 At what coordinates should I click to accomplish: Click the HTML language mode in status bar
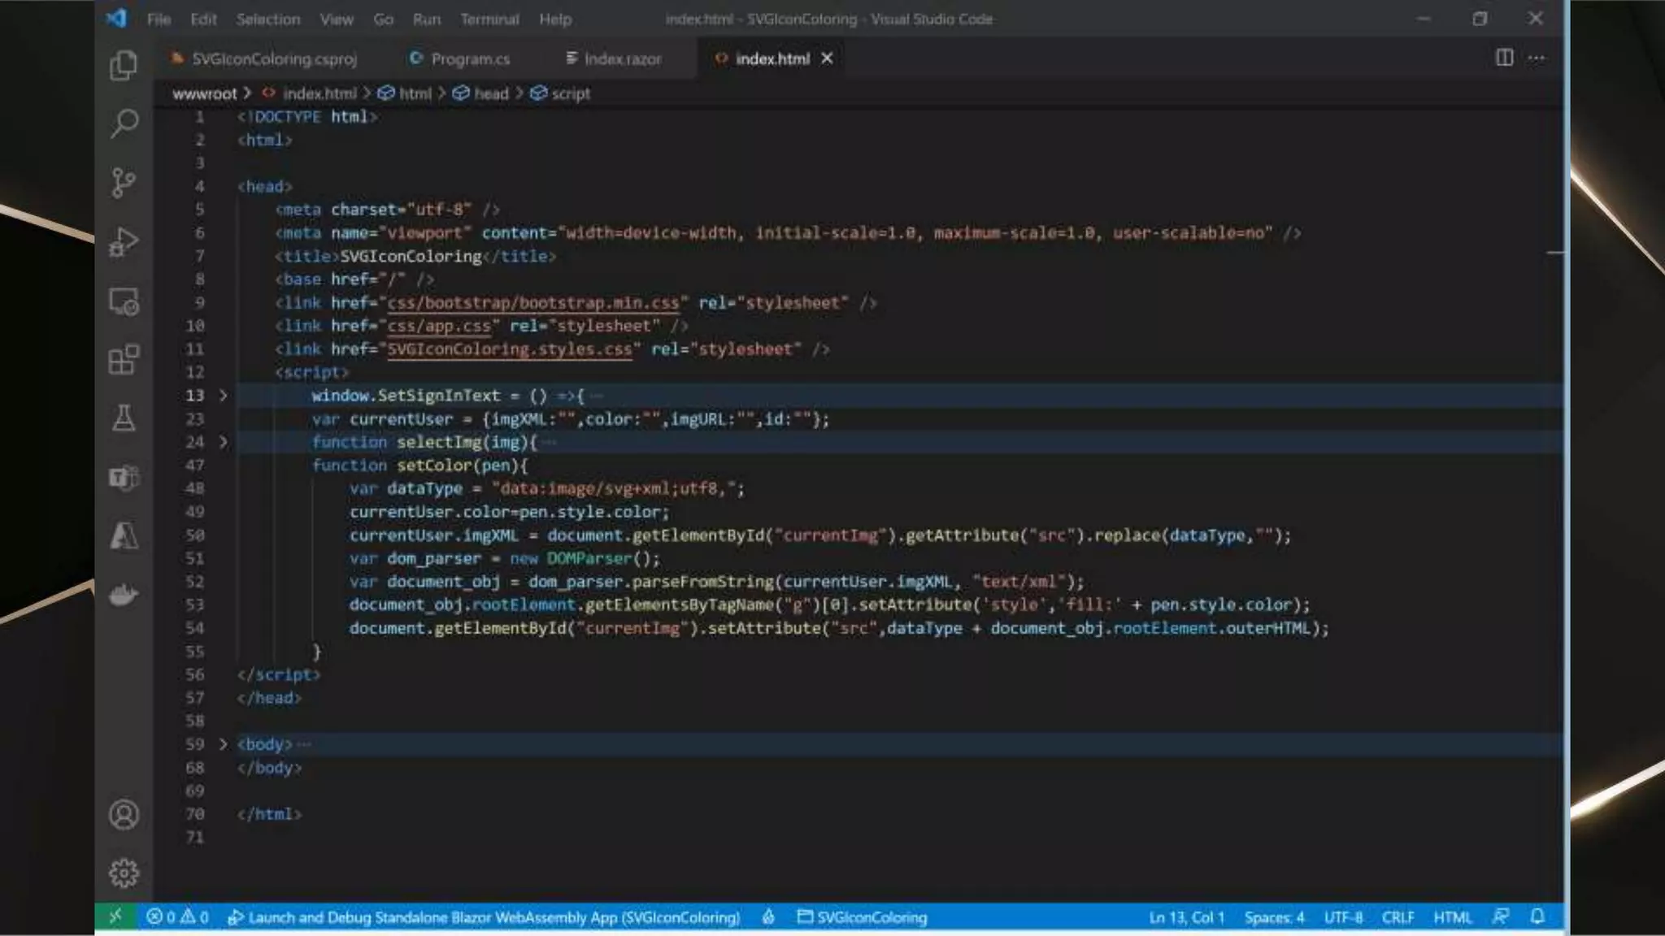(x=1452, y=917)
